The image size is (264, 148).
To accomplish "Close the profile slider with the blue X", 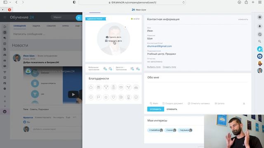I will (79, 18).
